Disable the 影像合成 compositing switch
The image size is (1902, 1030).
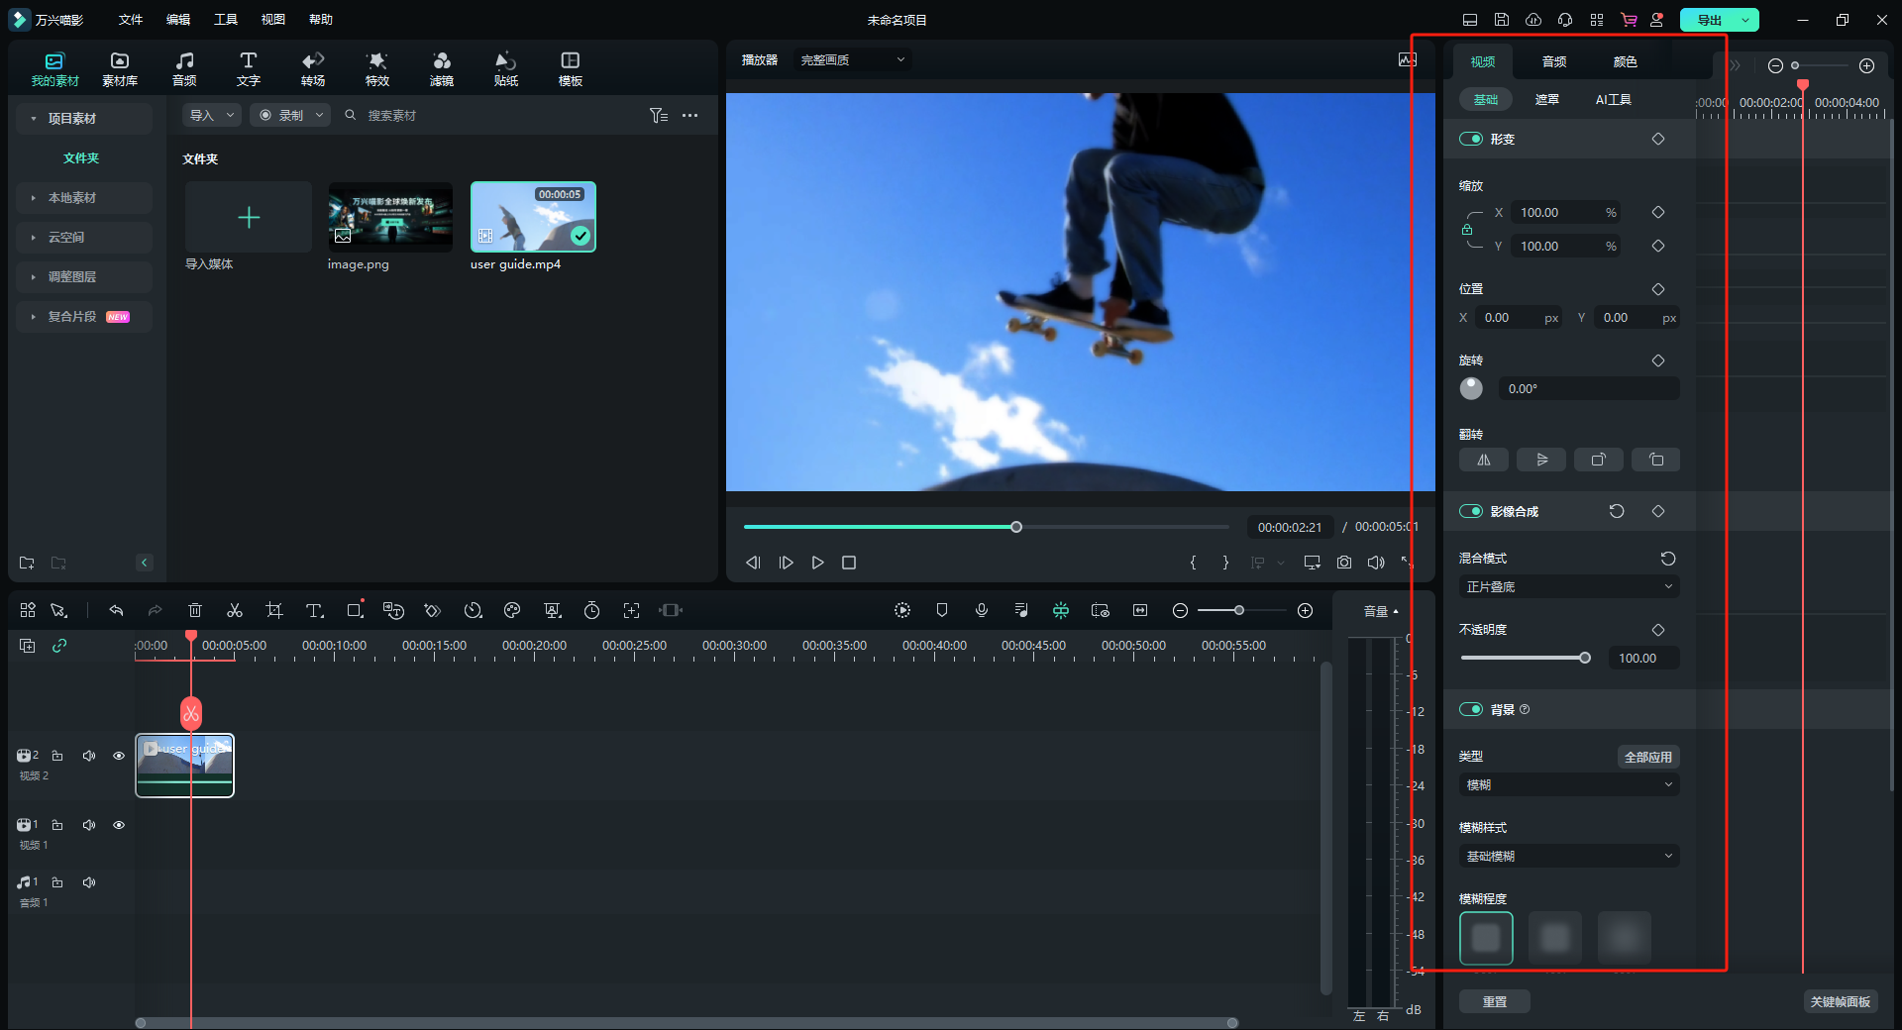[1471, 511]
